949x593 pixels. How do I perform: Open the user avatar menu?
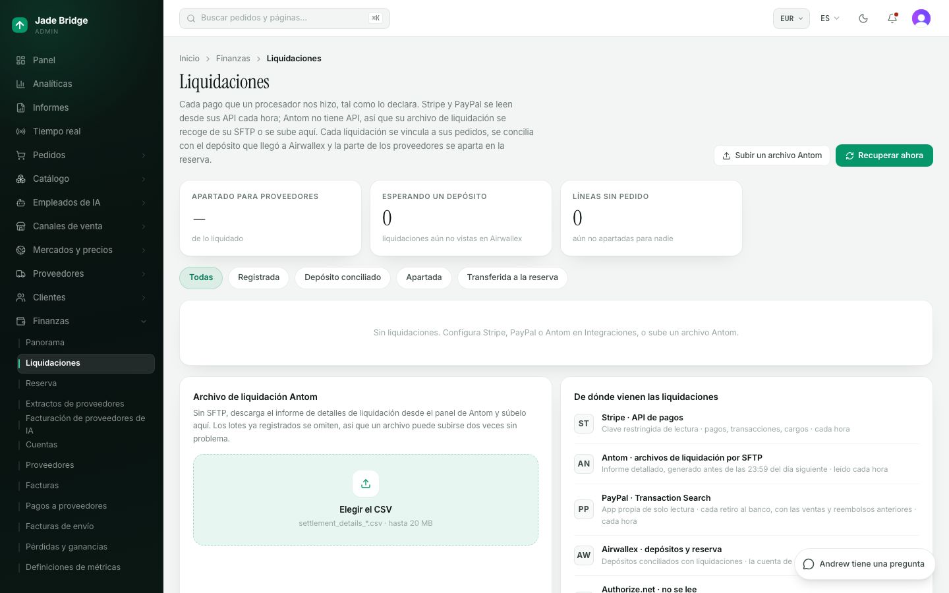point(921,18)
